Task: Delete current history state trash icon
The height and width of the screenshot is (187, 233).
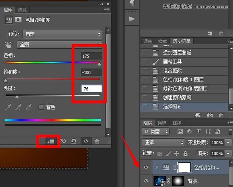Action: point(221,115)
